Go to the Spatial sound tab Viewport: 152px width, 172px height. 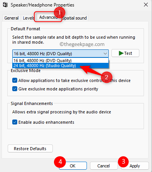[x=74, y=18]
